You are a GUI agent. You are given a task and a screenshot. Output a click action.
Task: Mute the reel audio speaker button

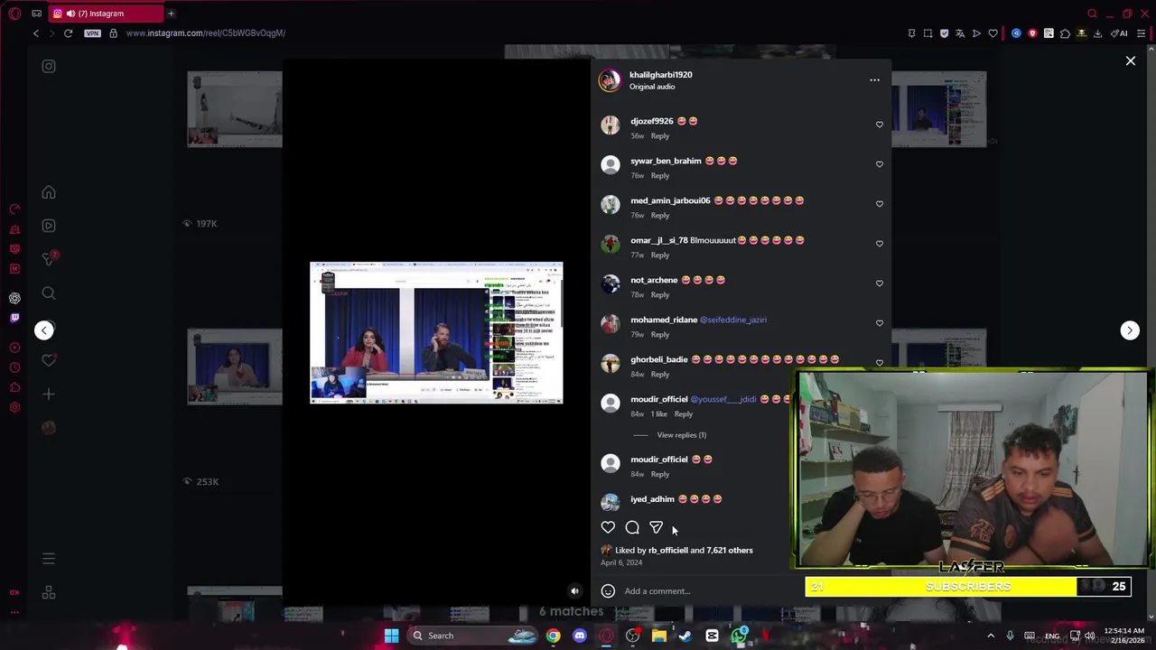pyautogui.click(x=574, y=591)
